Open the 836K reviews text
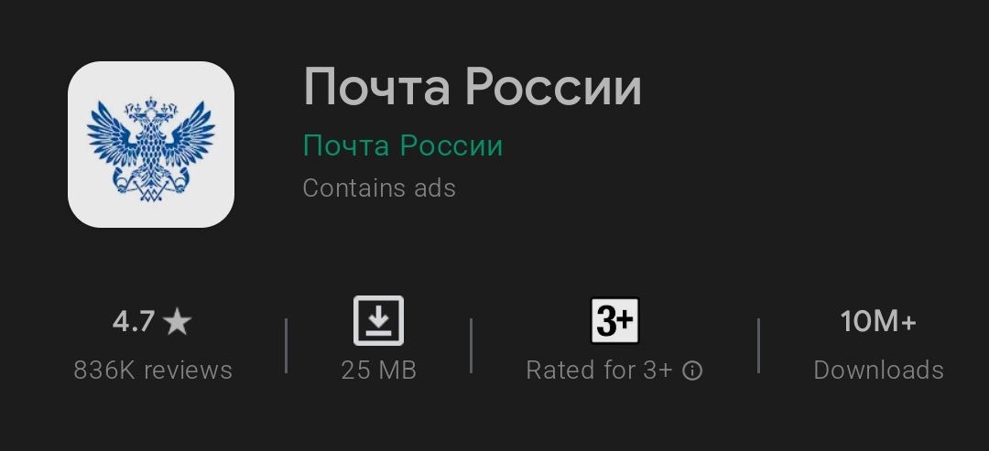This screenshot has height=451, width=989. coord(153,370)
